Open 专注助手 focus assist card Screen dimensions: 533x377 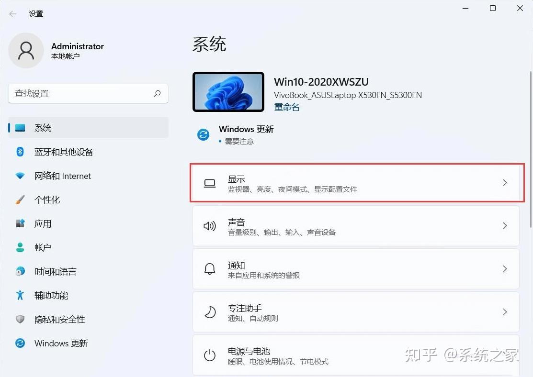(x=356, y=312)
